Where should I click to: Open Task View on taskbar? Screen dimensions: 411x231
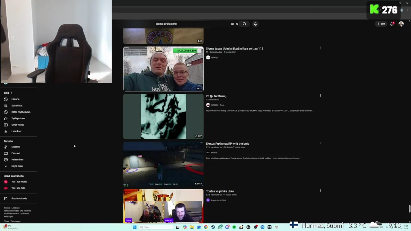(x=177, y=227)
